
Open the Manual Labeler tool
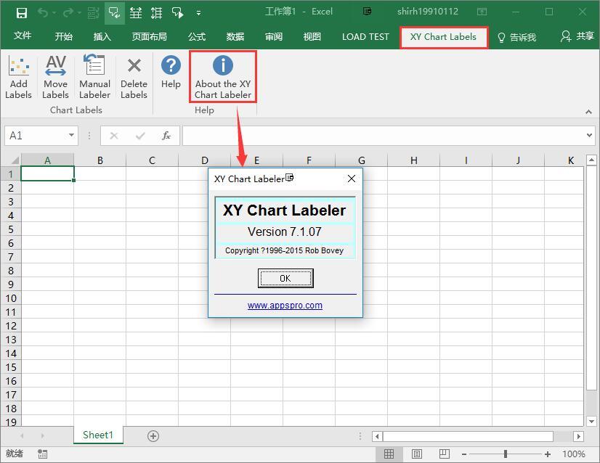tap(94, 77)
